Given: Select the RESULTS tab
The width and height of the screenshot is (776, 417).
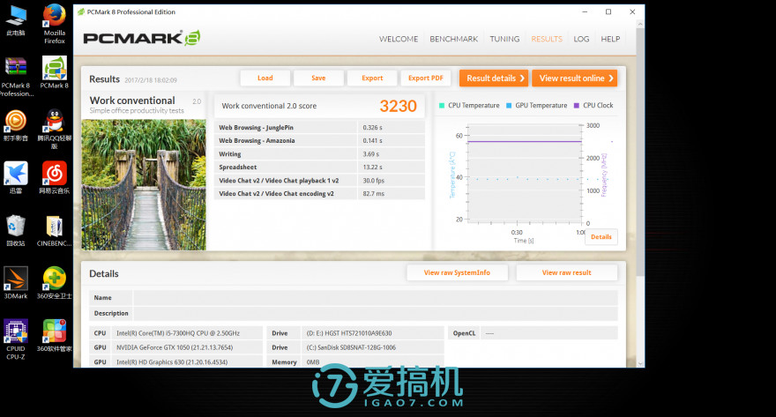Looking at the screenshot, I should 547,39.
